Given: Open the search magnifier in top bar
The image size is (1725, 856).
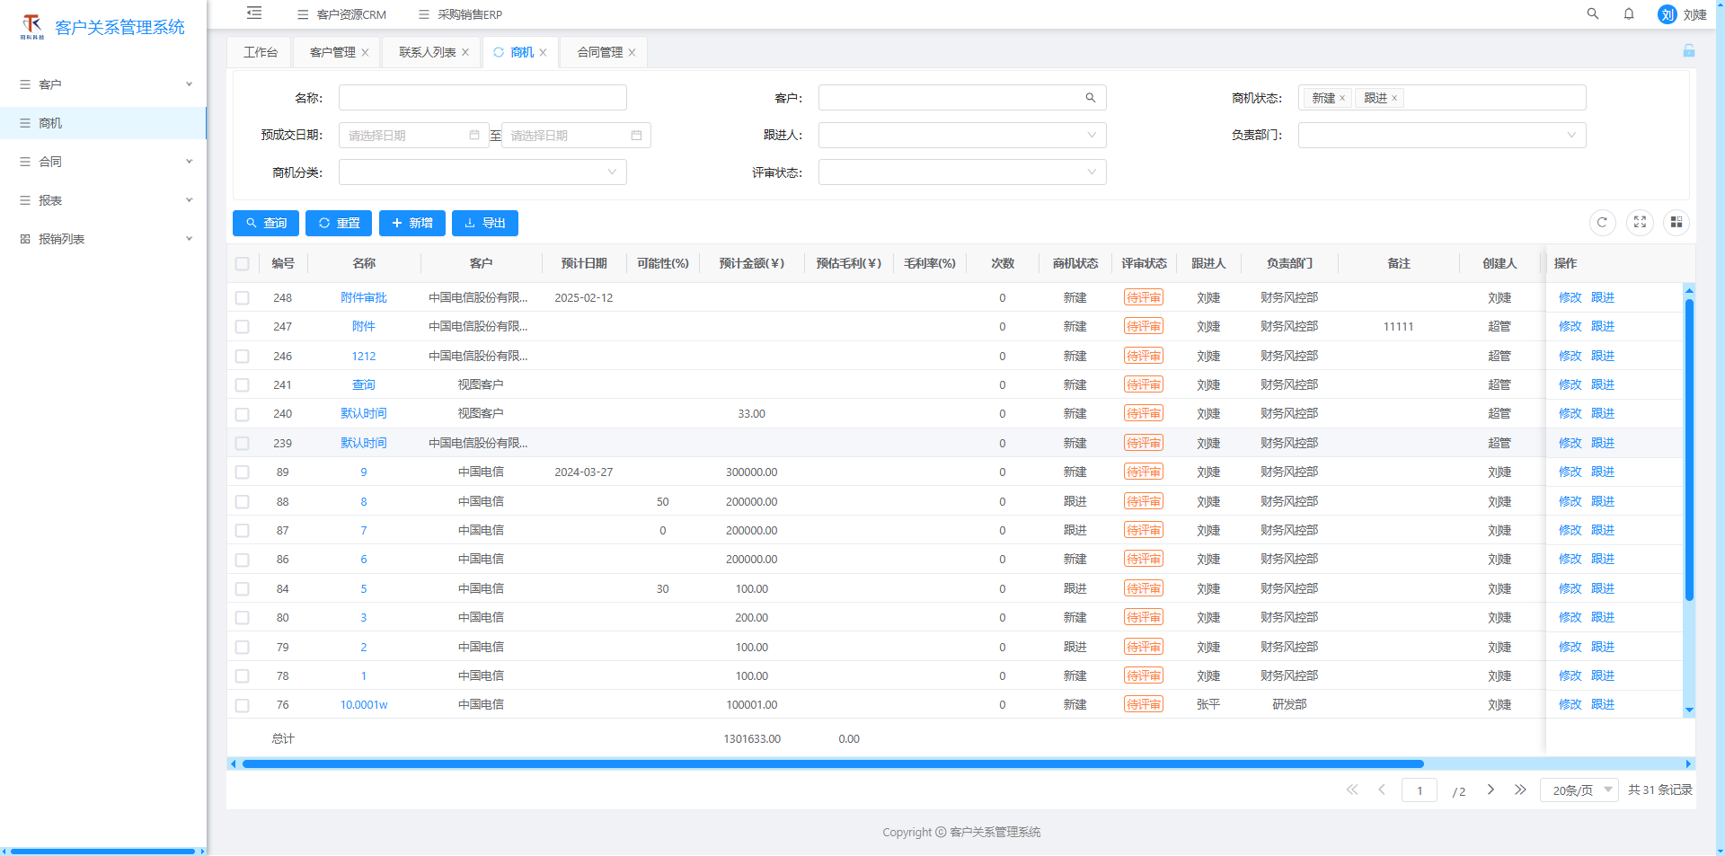Looking at the screenshot, I should pyautogui.click(x=1593, y=13).
